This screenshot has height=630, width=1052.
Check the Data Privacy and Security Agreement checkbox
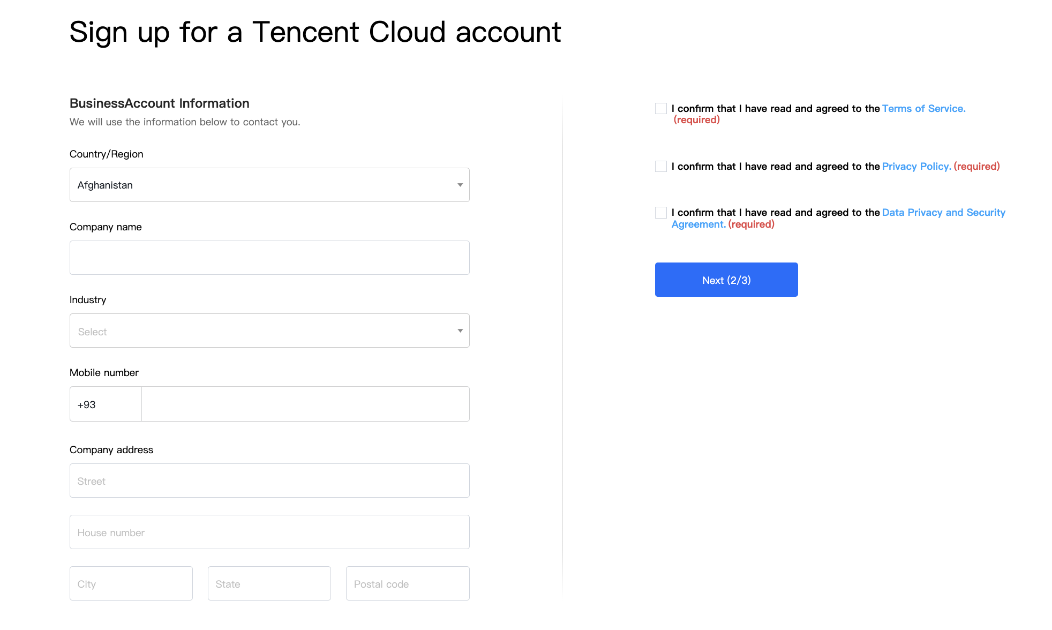(661, 213)
